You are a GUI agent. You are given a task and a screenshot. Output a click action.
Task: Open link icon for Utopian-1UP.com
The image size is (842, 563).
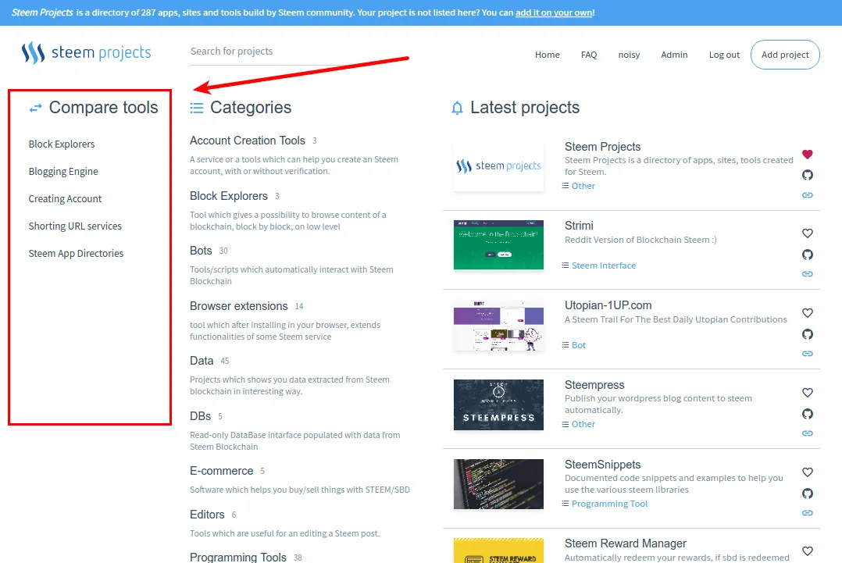coord(807,354)
